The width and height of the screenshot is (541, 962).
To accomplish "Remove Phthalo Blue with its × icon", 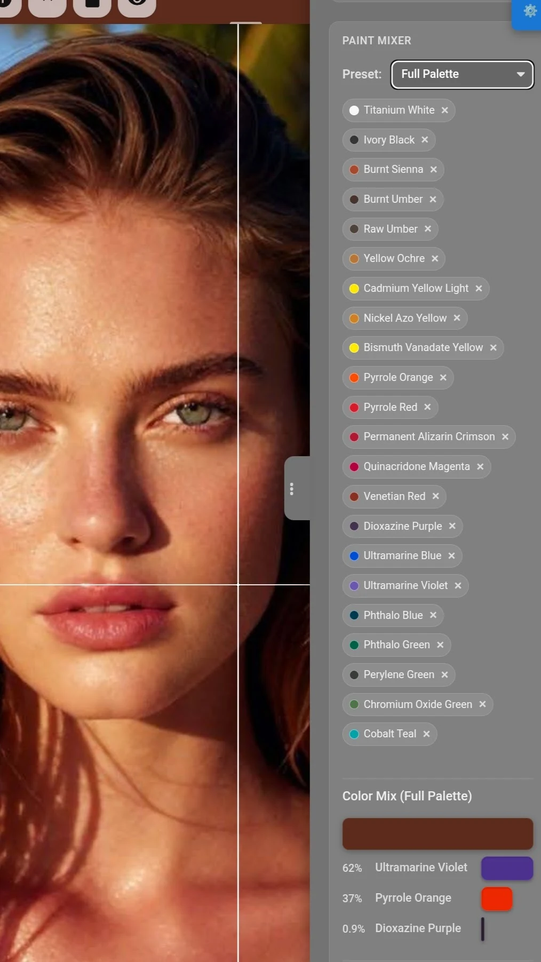I will pyautogui.click(x=433, y=615).
